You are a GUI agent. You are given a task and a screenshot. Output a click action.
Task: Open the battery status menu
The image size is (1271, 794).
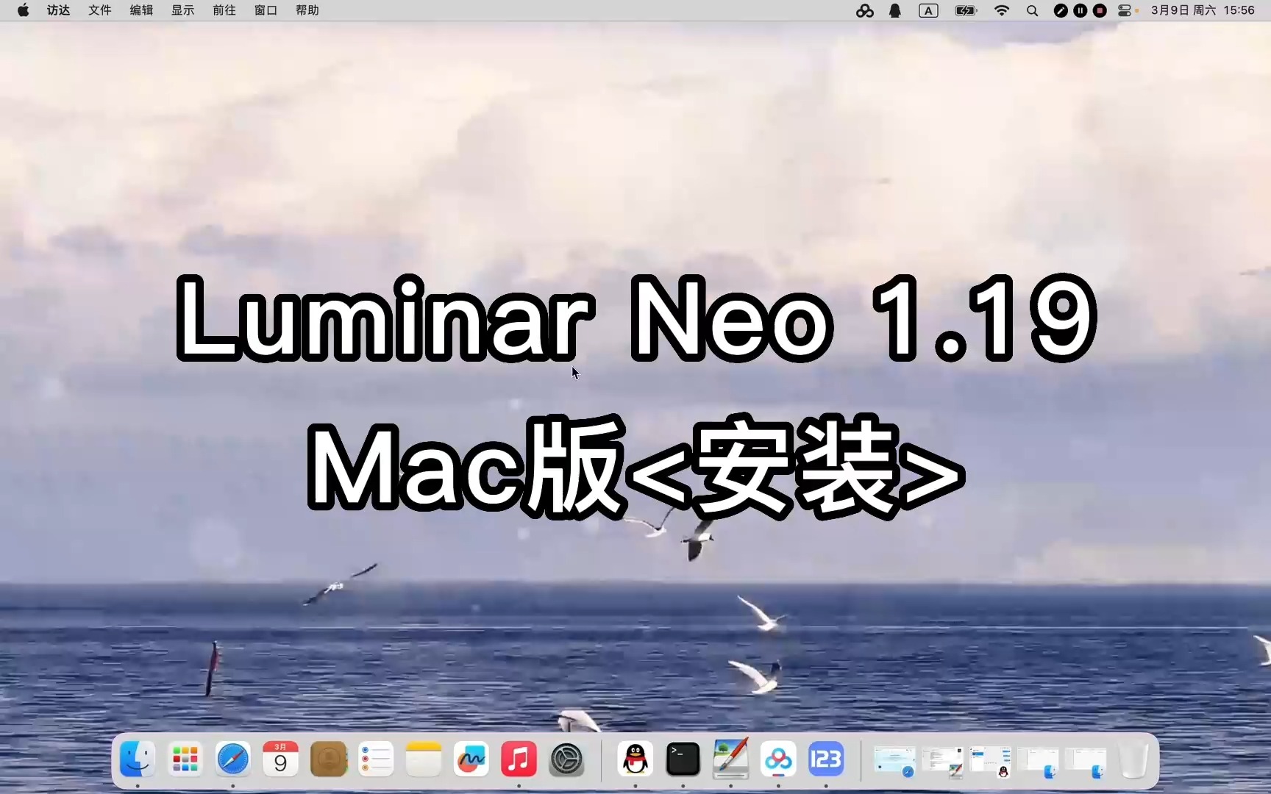click(966, 10)
